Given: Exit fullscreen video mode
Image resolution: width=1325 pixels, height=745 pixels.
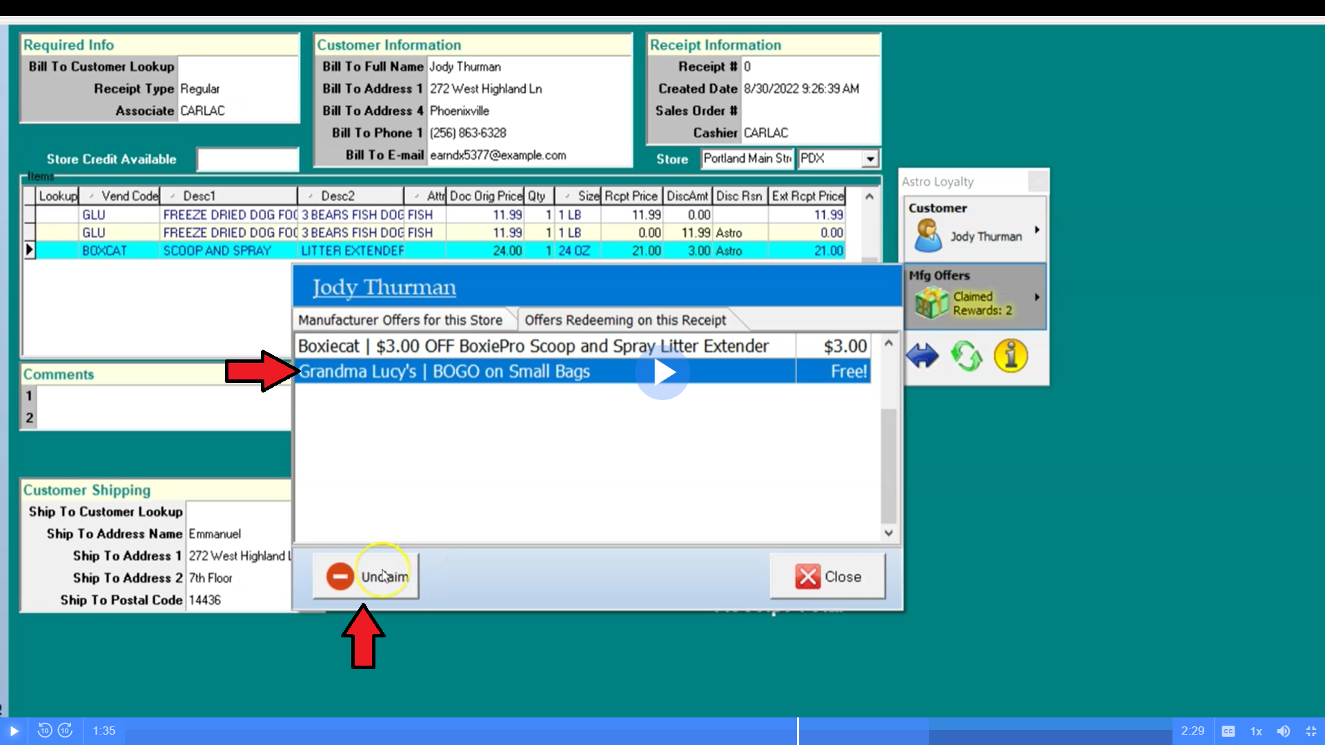Looking at the screenshot, I should click(1311, 731).
